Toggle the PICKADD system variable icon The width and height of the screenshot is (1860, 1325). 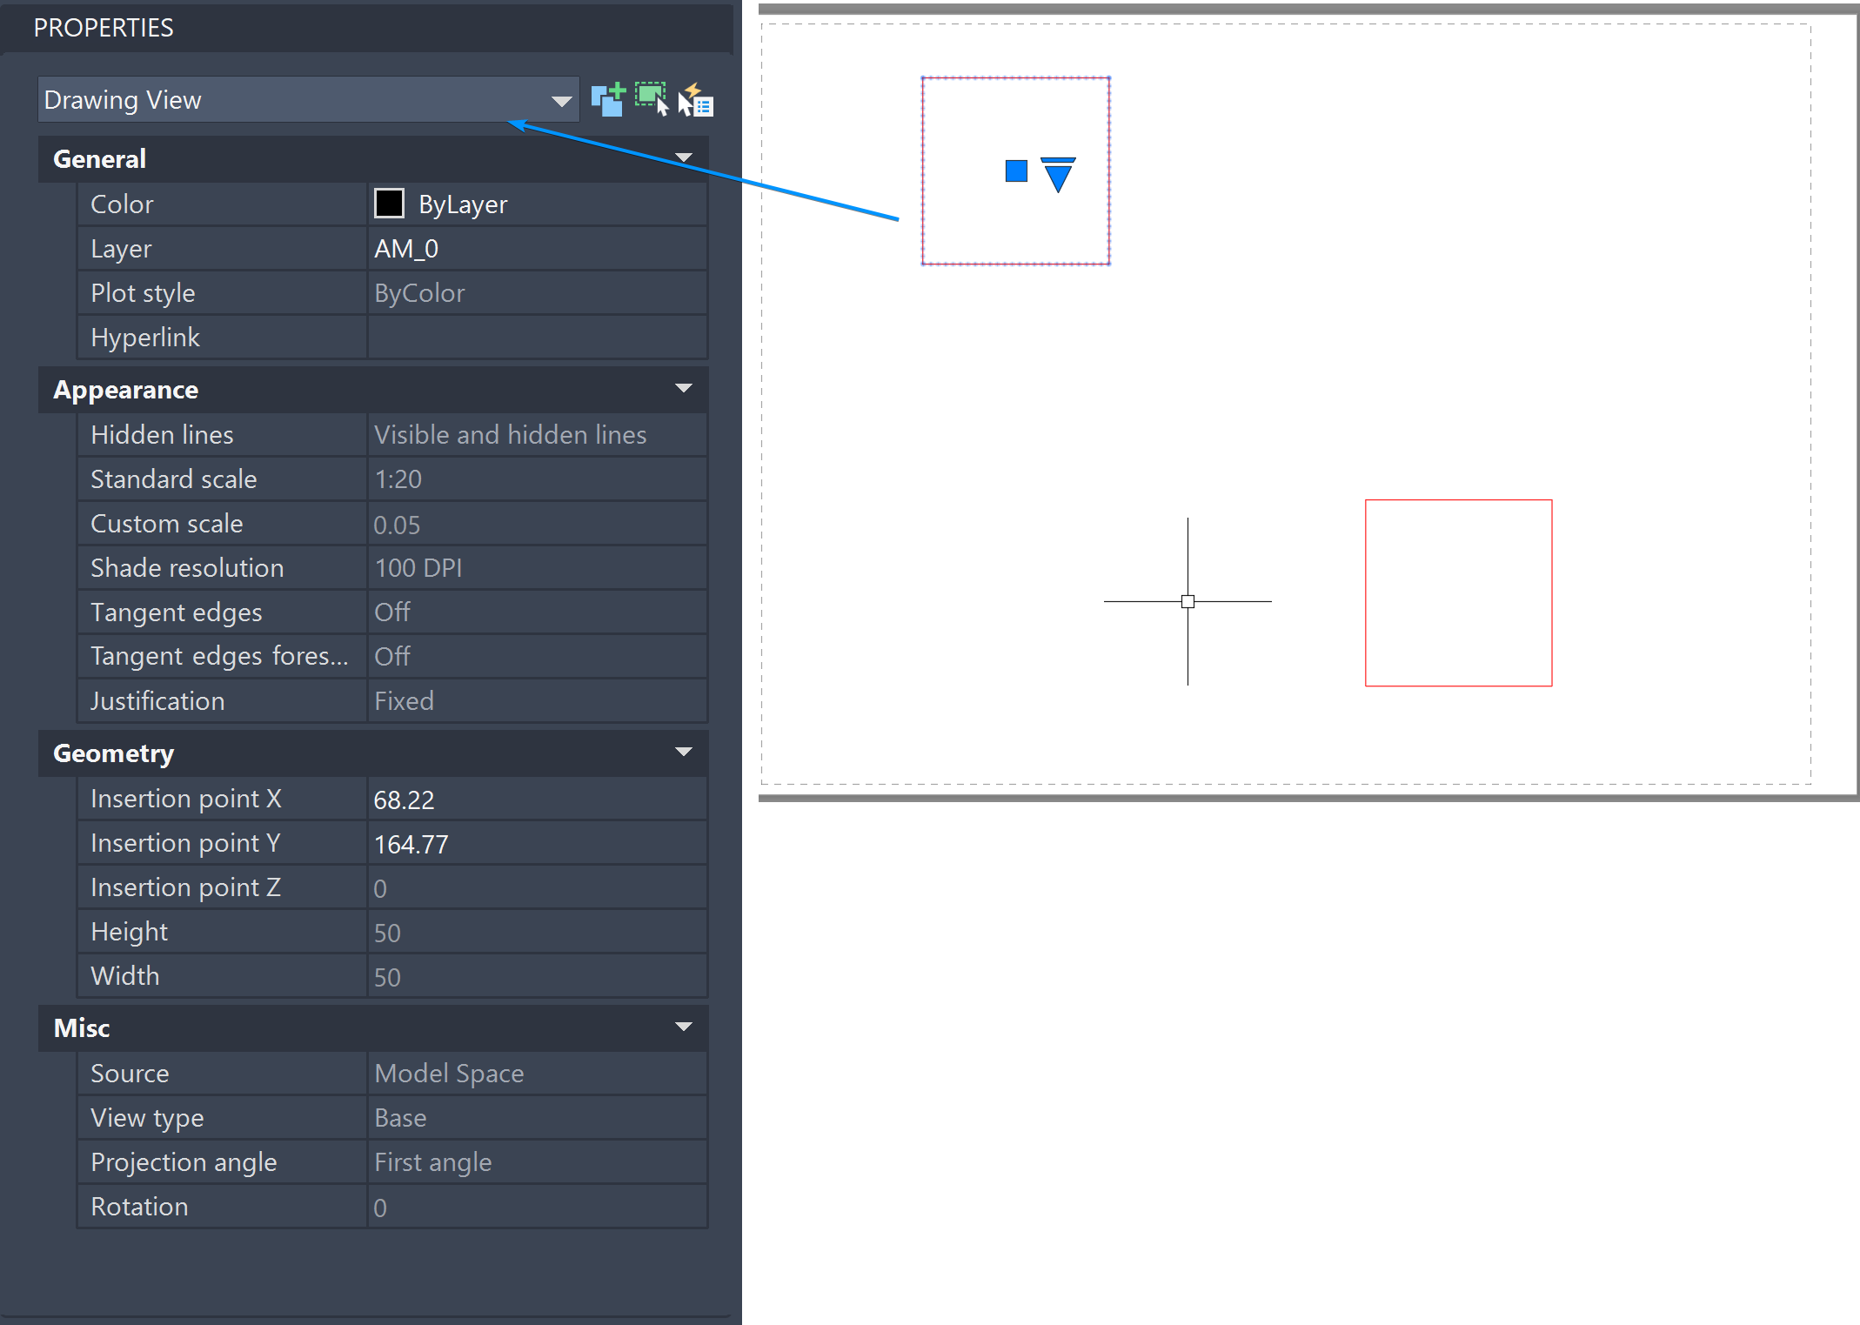coord(608,98)
